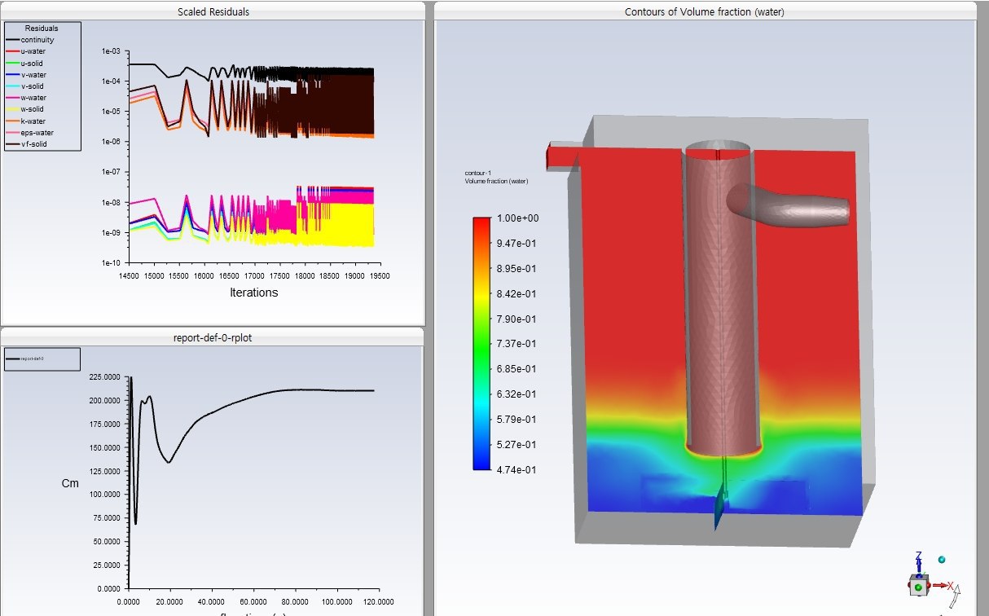
Task: Click the cyan isometric view sphere
Action: point(942,560)
